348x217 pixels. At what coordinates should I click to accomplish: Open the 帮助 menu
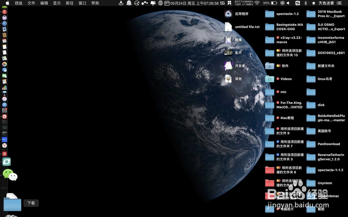(95, 3)
